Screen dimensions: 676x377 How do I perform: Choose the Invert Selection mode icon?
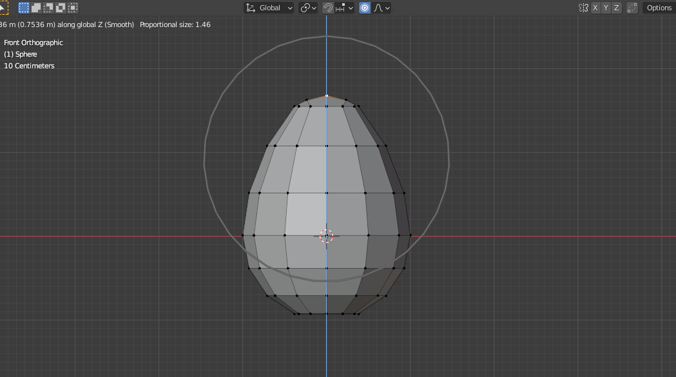61,8
